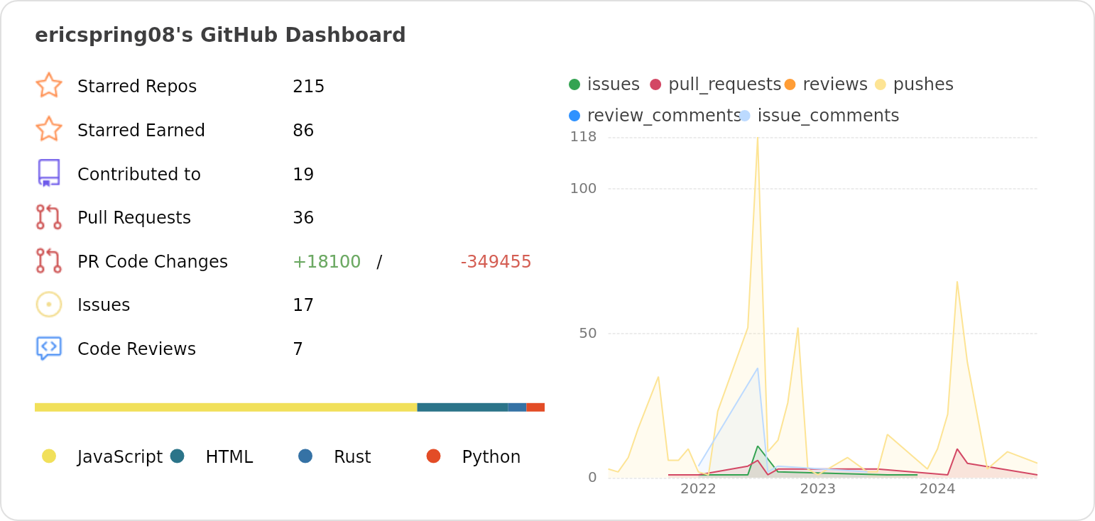The image size is (1095, 521).
Task: Click the Pull Requests label
Action: 134,218
